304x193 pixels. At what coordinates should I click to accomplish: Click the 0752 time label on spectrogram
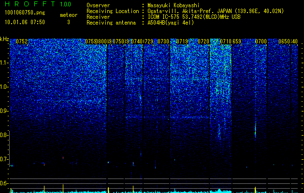pos(22,41)
